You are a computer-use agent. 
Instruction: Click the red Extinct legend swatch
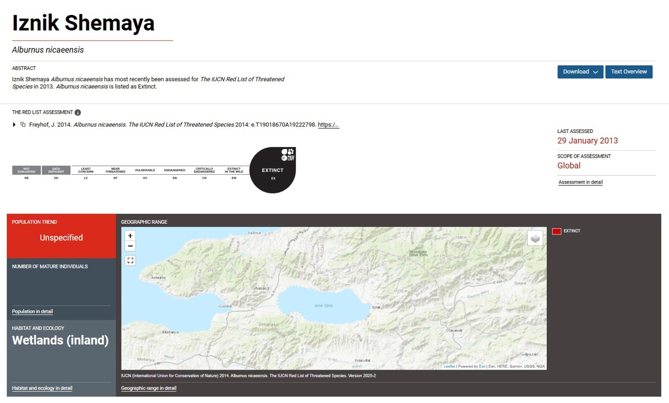coord(556,231)
